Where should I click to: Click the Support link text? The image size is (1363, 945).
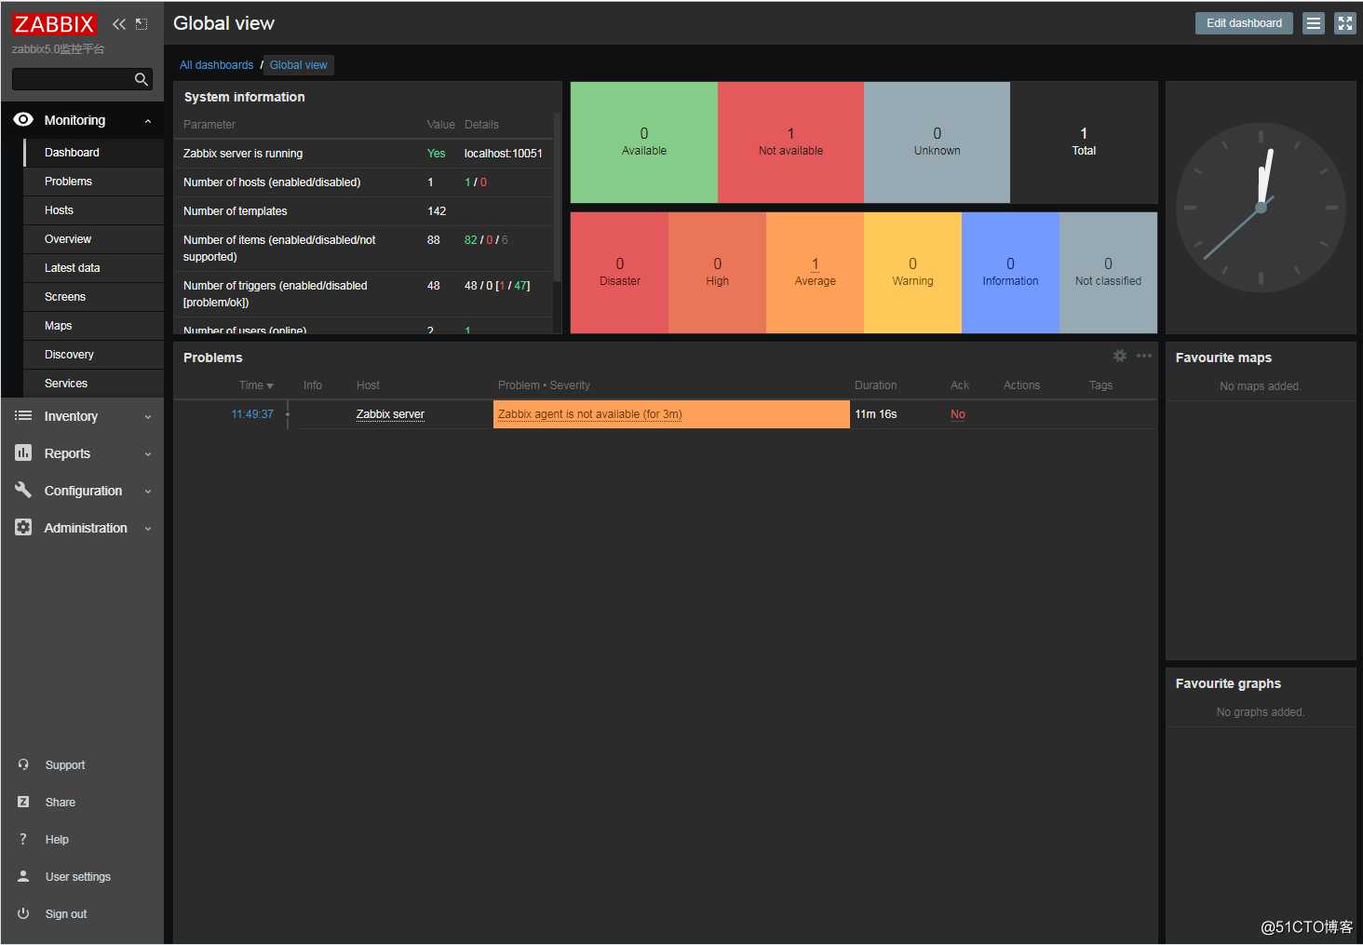point(65,765)
